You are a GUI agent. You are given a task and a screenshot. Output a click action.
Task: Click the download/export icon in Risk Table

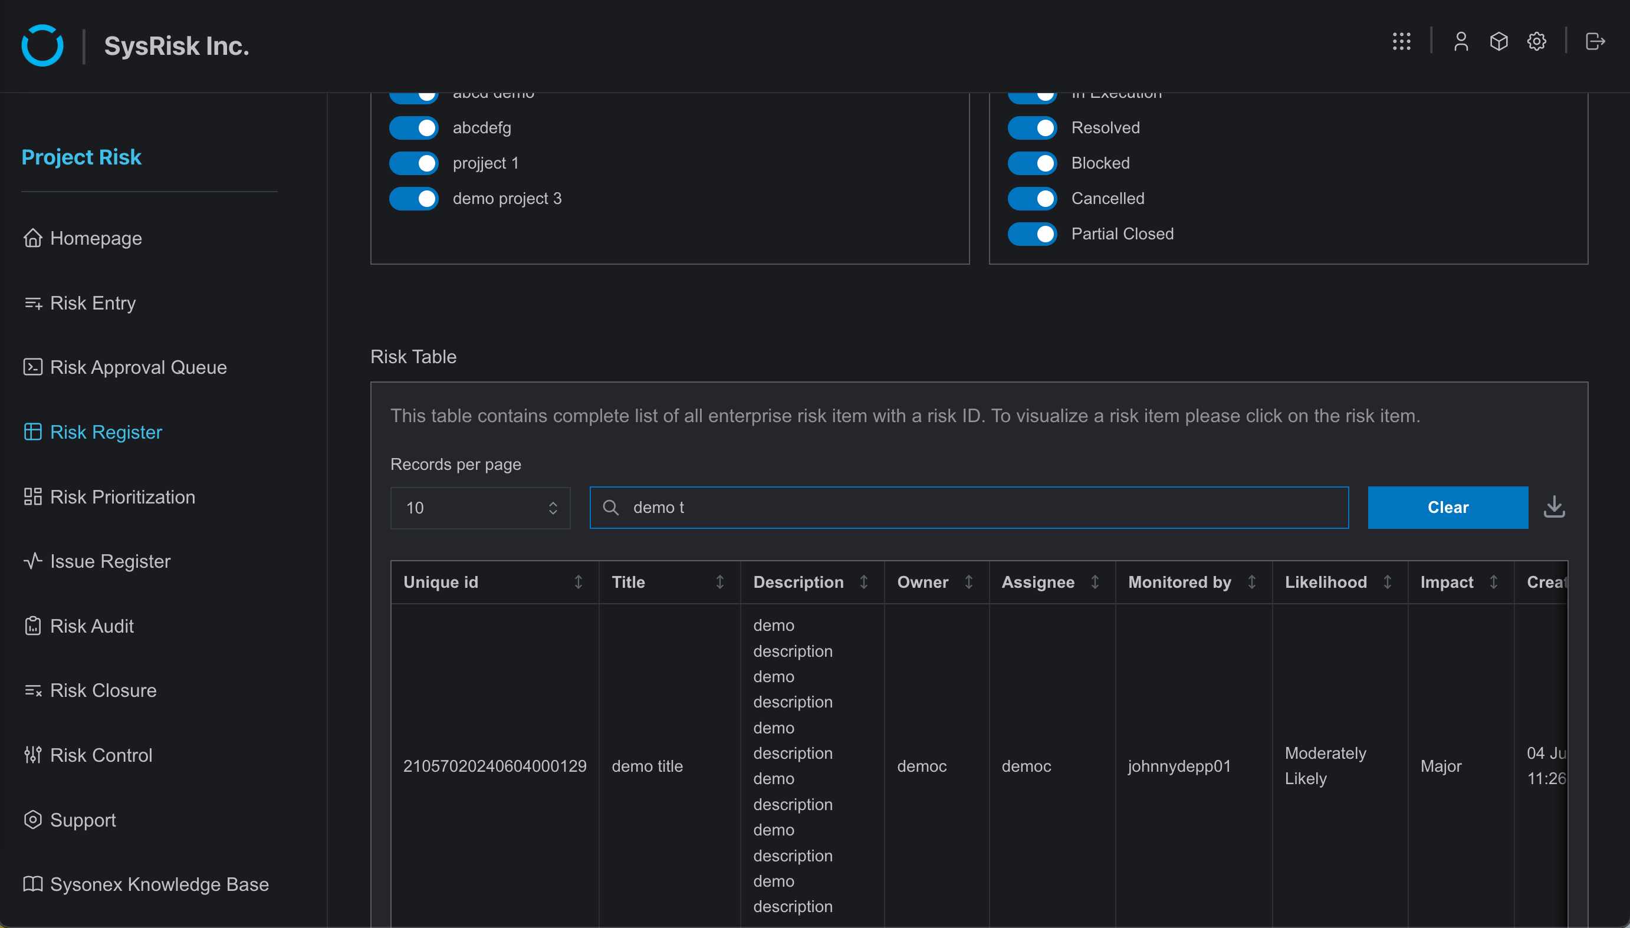1554,507
